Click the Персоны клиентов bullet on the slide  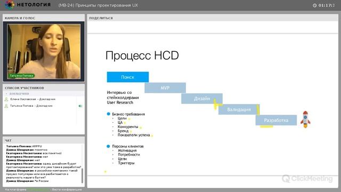coord(128,146)
